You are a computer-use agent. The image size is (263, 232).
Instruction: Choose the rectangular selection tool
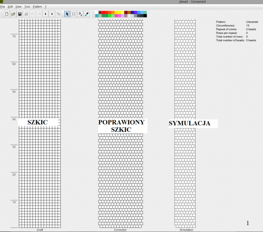point(74,14)
